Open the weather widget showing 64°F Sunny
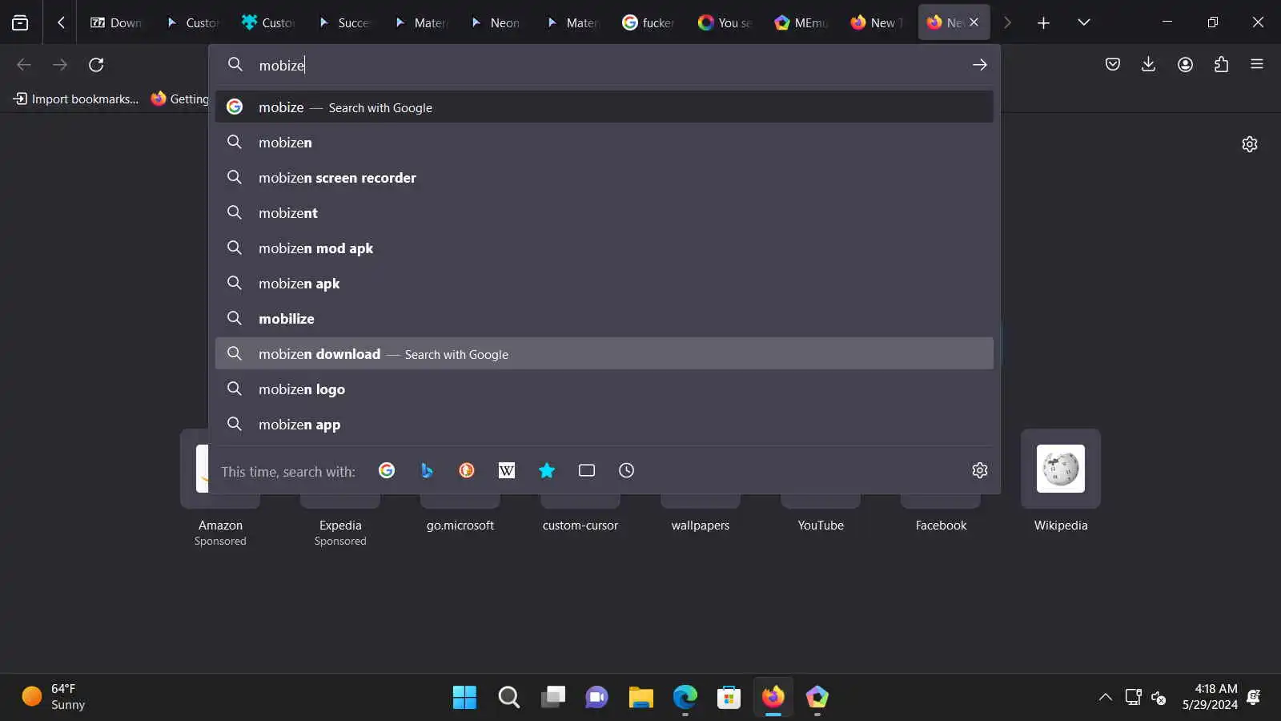The width and height of the screenshot is (1281, 721). click(54, 697)
